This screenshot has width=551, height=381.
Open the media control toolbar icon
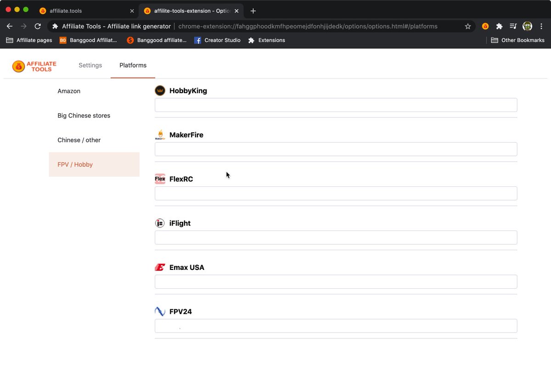click(513, 26)
